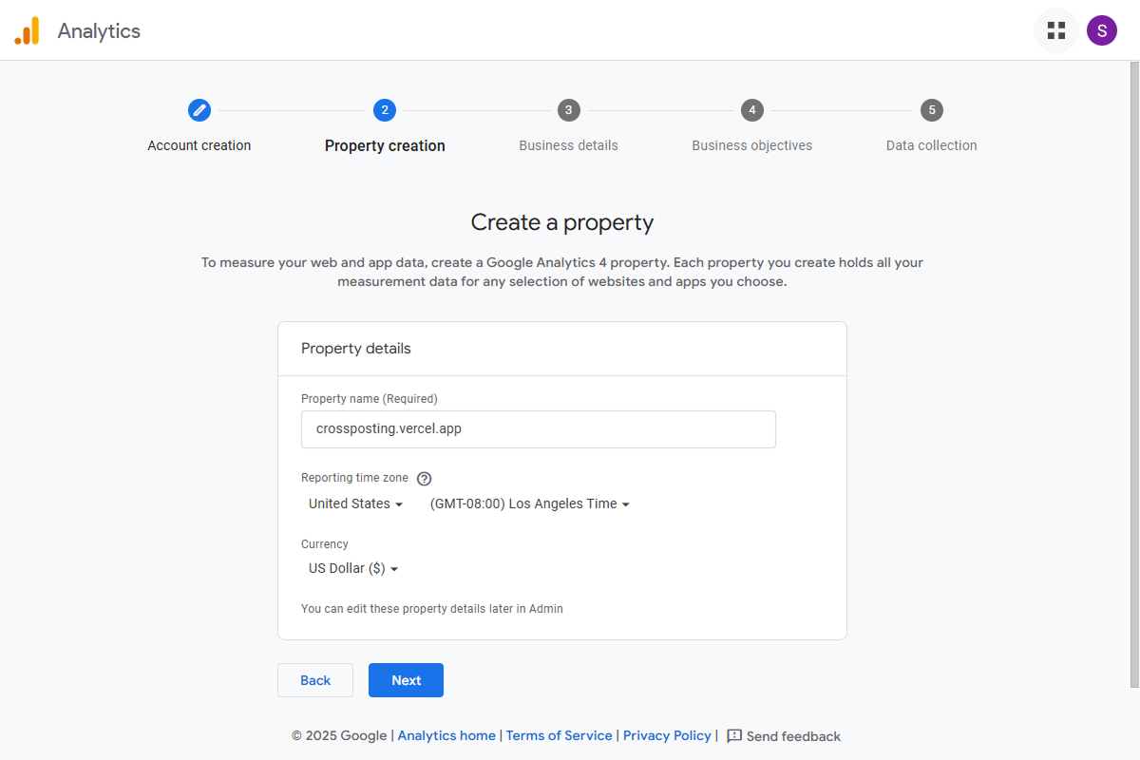Click the profile avatar with letter S

coord(1102,29)
